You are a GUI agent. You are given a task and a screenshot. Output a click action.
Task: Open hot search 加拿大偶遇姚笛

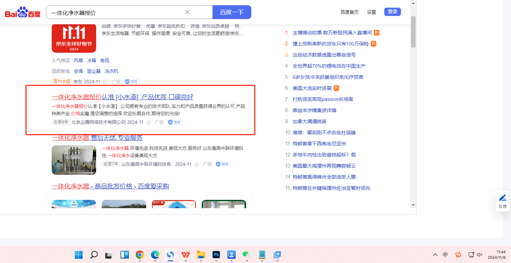point(310,121)
